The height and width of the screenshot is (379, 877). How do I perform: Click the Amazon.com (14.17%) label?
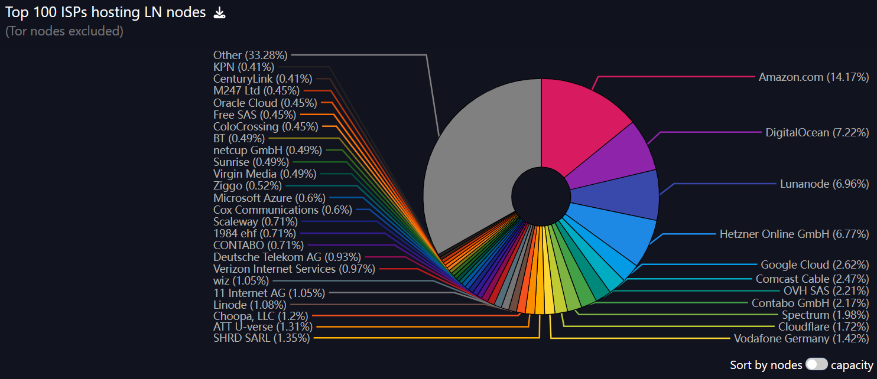coord(814,77)
